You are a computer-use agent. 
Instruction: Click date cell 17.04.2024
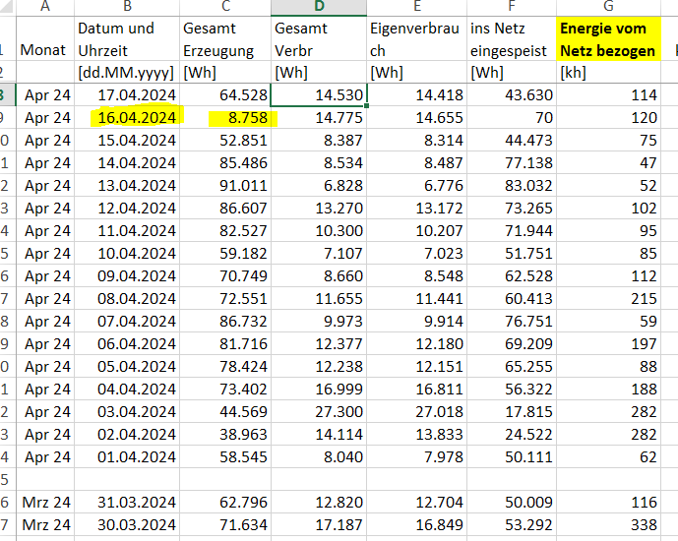[x=127, y=95]
